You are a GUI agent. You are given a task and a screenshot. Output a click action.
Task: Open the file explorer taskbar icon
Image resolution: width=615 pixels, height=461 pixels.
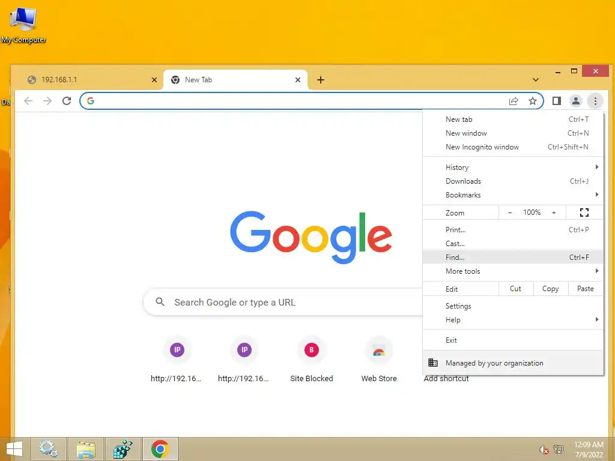[x=86, y=449]
